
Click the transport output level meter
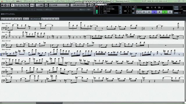tap(97, 10)
